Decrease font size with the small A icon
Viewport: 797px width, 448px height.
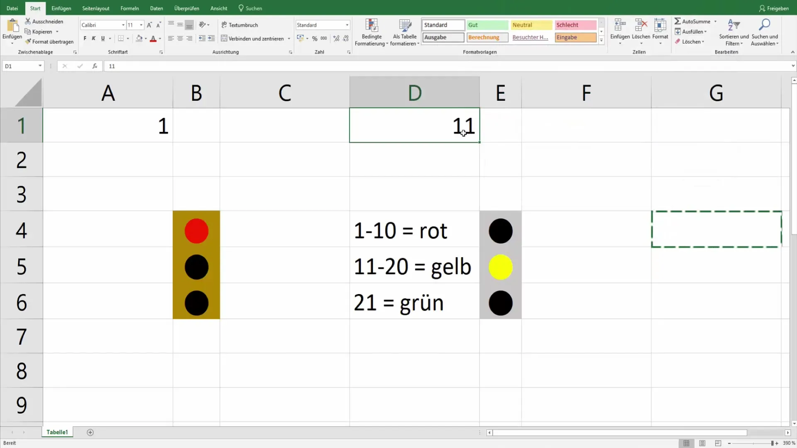159,25
